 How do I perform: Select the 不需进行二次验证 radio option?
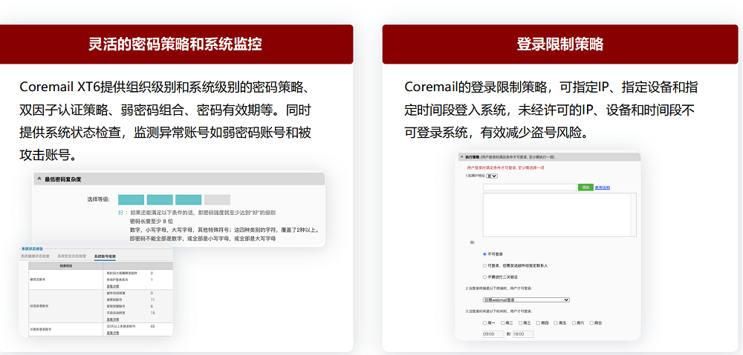coord(484,277)
